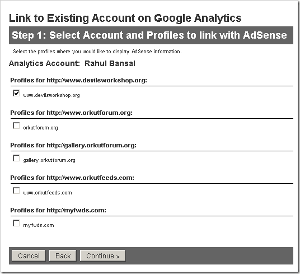The image size is (300, 274).
Task: Enable the orkutforum.org profile checkbox
Action: coord(16,126)
